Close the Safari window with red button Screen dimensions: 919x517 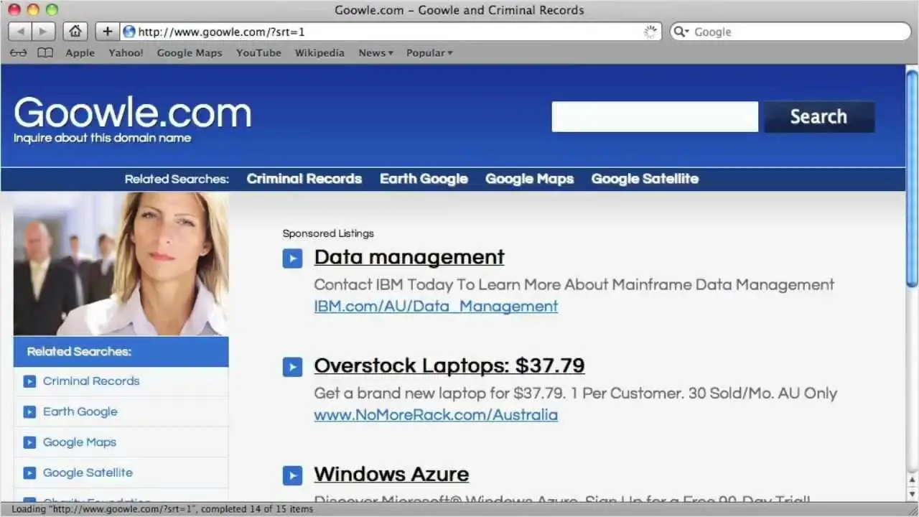coord(14,10)
